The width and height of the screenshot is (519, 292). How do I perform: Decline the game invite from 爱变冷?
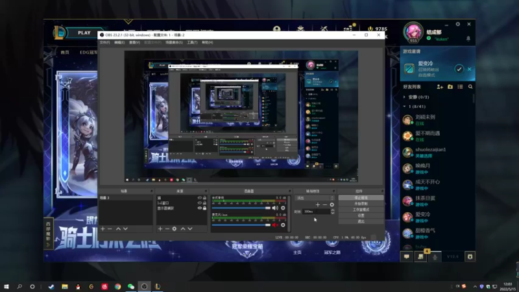[469, 69]
